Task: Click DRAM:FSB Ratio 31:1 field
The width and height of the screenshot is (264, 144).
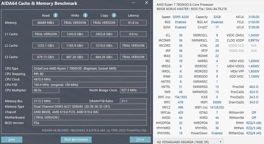Action: [x=133, y=101]
